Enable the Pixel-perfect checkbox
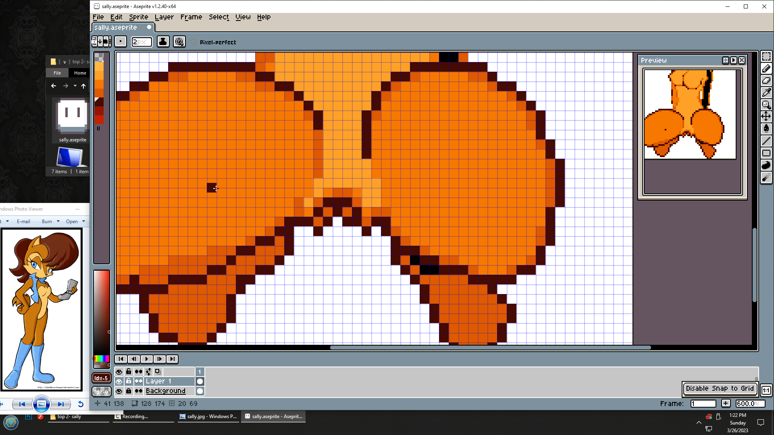Viewport: 774px width, 435px height. [x=194, y=42]
